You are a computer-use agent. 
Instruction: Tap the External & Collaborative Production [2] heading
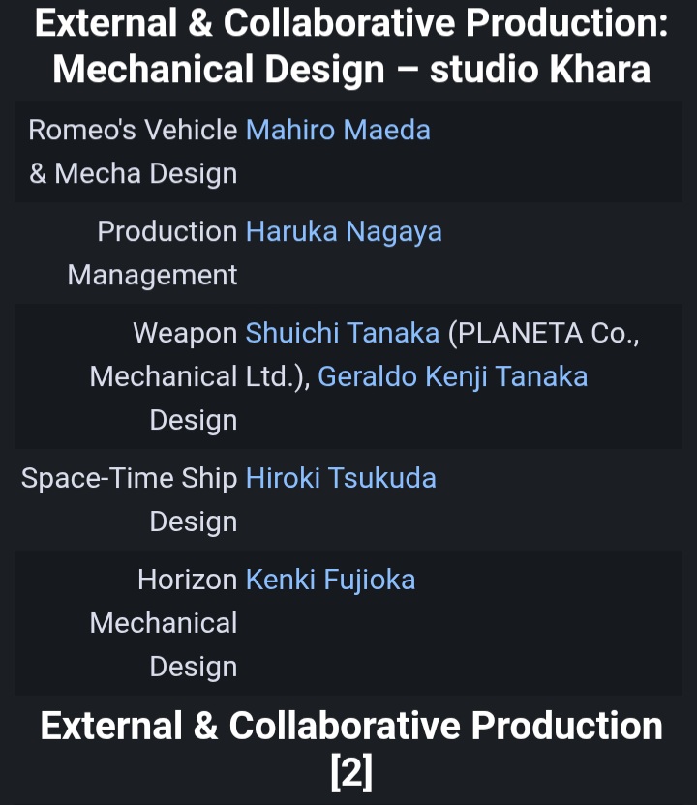[x=351, y=749]
